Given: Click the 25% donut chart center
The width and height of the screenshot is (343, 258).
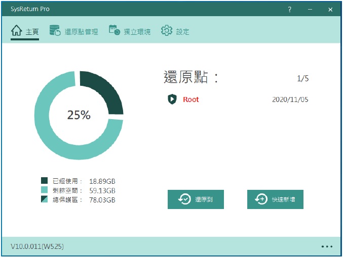Looking at the screenshot, I should [x=79, y=115].
